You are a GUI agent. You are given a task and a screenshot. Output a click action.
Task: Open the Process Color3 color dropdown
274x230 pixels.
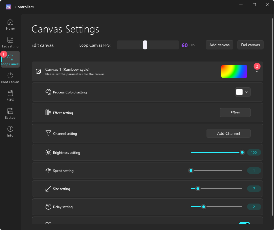pos(243,92)
